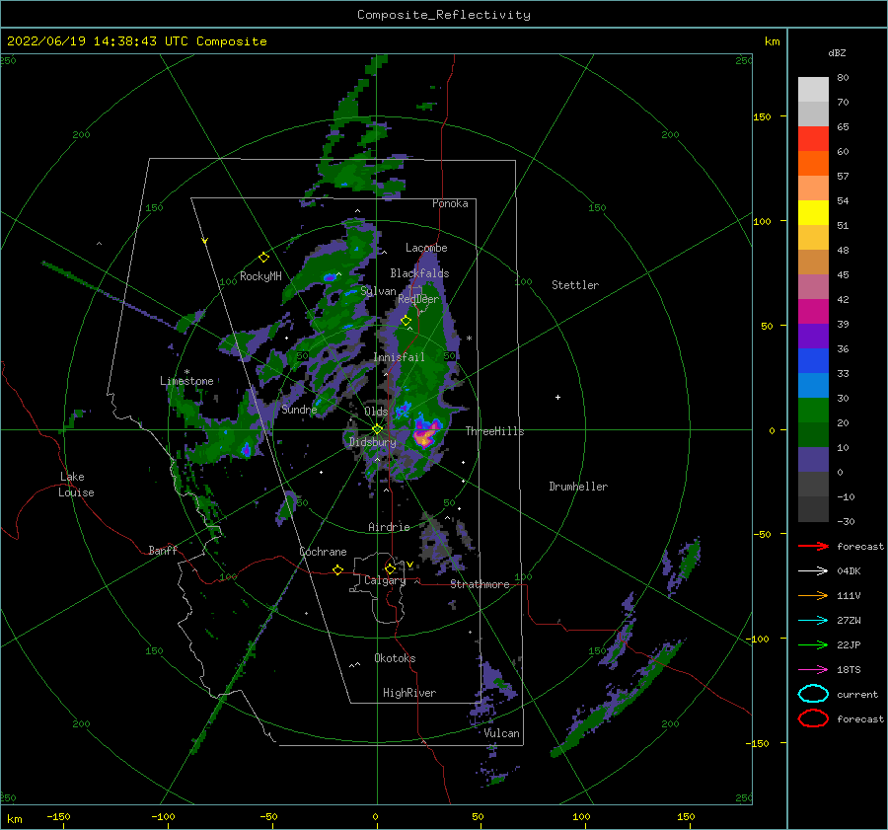
Task: Click the -150 value on the bottom axis
Action: click(58, 816)
